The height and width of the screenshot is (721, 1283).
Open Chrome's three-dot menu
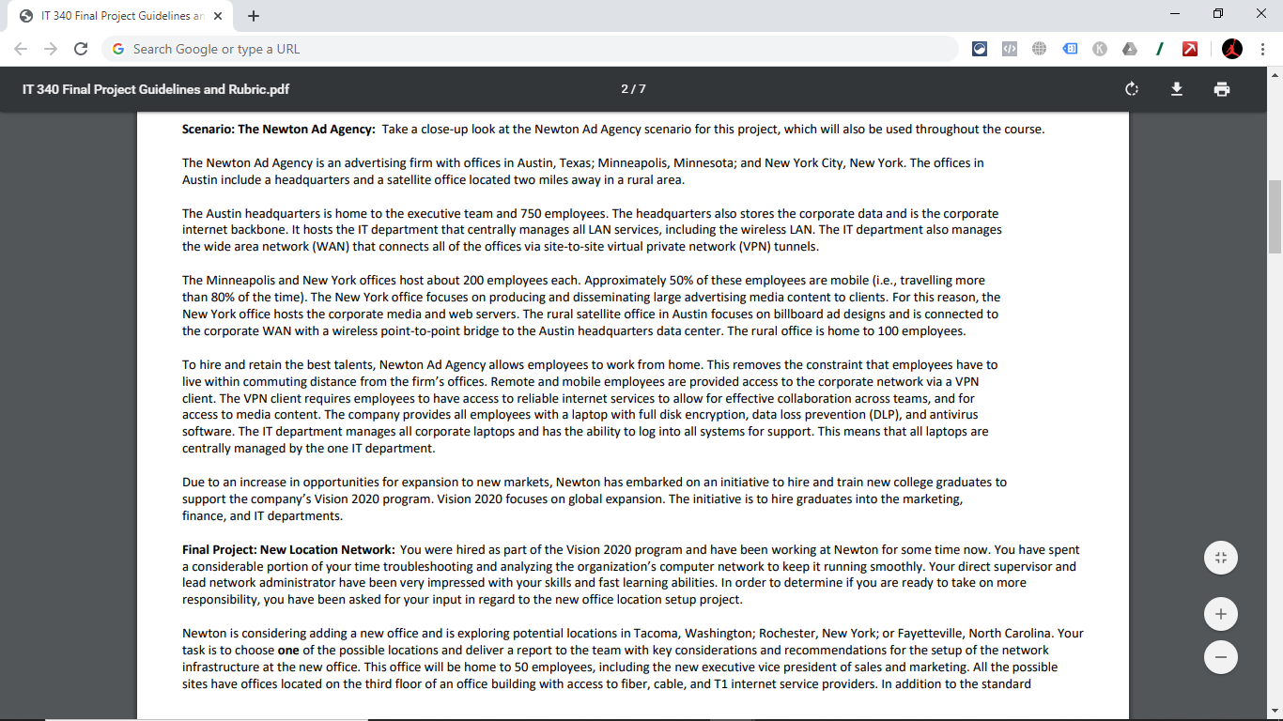pyautogui.click(x=1262, y=48)
